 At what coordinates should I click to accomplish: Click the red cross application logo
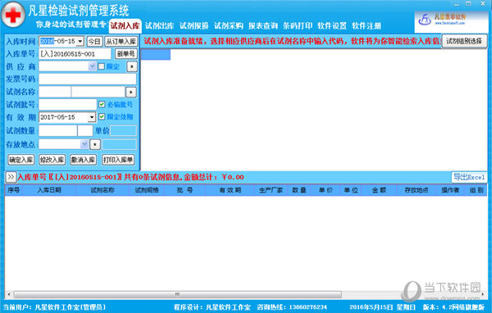tap(13, 15)
